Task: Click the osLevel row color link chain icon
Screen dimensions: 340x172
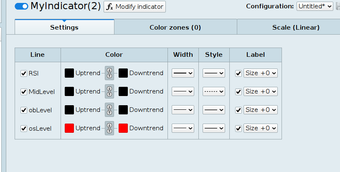Action: (109, 128)
